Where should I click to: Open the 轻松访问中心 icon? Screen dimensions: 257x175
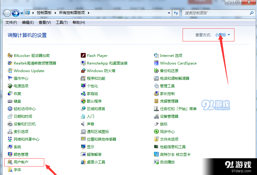pos(10,109)
